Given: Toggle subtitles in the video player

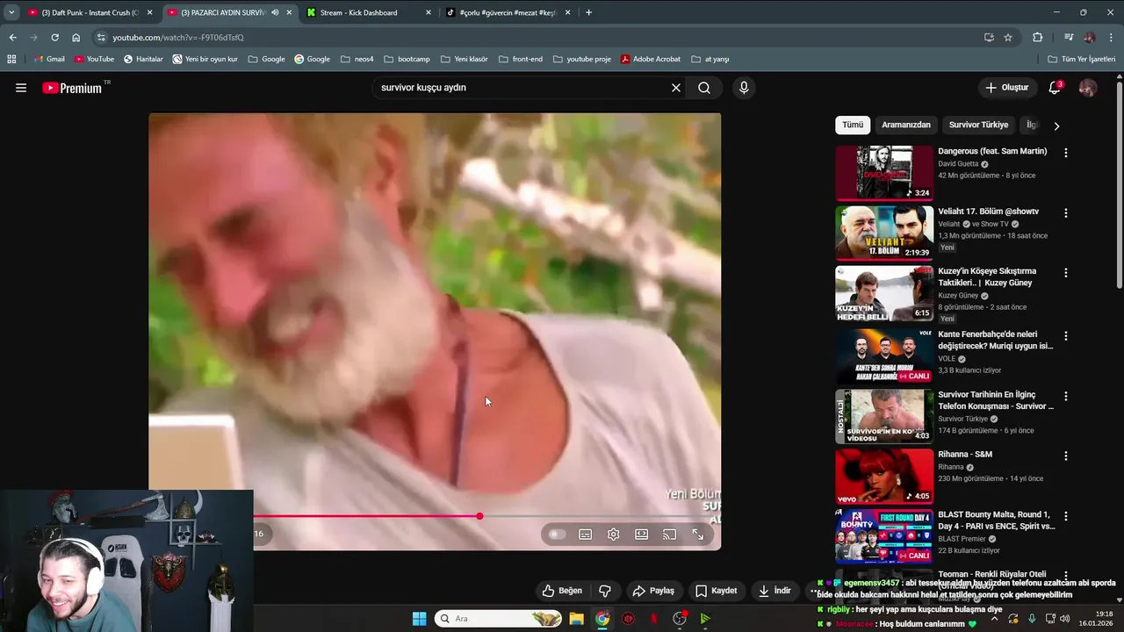Looking at the screenshot, I should (x=586, y=535).
